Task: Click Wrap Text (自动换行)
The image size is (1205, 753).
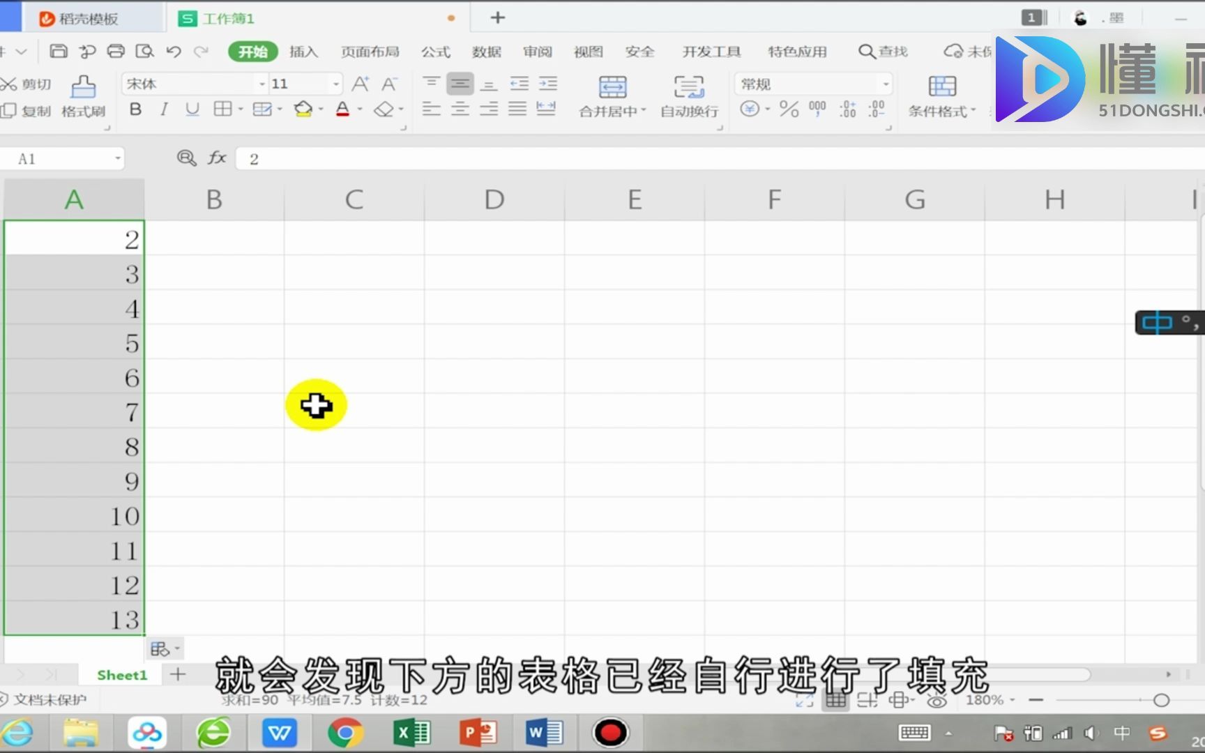Action: [689, 97]
